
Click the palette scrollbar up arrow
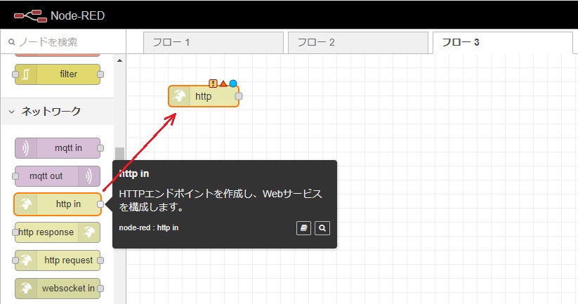(x=119, y=60)
